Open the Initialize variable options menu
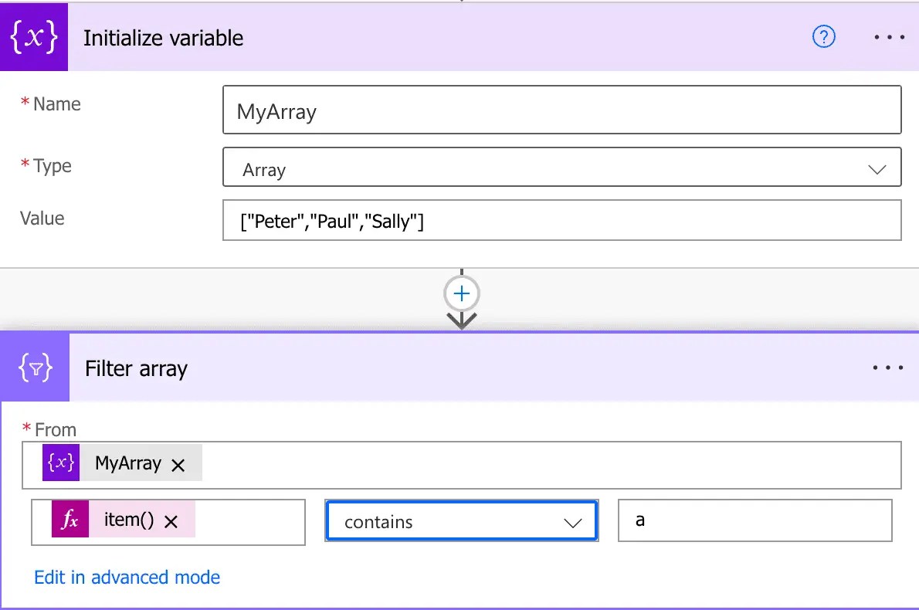The image size is (919, 610). [888, 36]
